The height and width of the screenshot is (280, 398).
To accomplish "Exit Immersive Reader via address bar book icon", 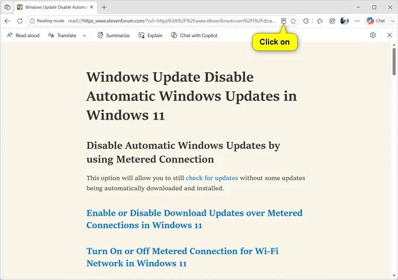I will (283, 21).
